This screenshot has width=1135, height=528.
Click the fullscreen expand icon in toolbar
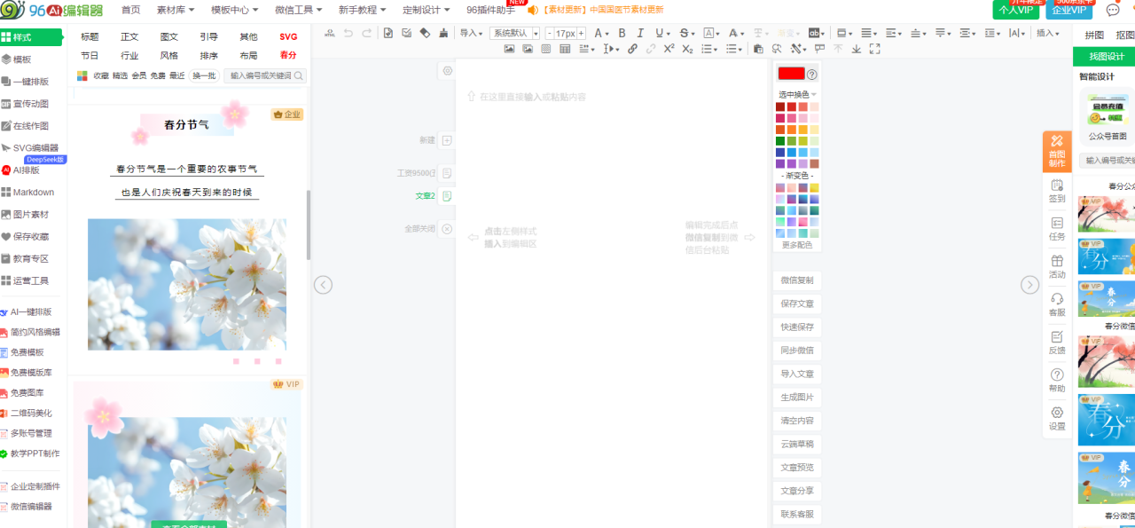point(875,49)
